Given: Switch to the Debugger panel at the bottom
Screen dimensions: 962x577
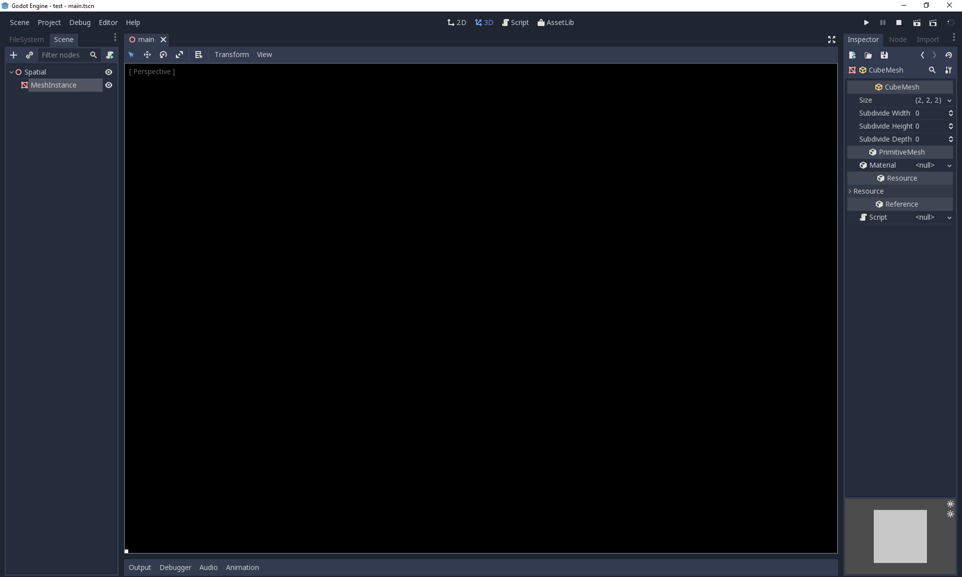Looking at the screenshot, I should tap(175, 567).
